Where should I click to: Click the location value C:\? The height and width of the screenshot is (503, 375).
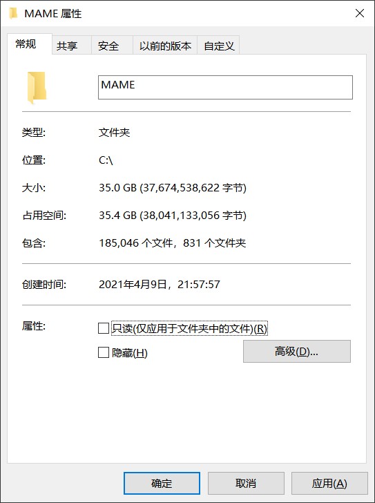click(x=106, y=160)
